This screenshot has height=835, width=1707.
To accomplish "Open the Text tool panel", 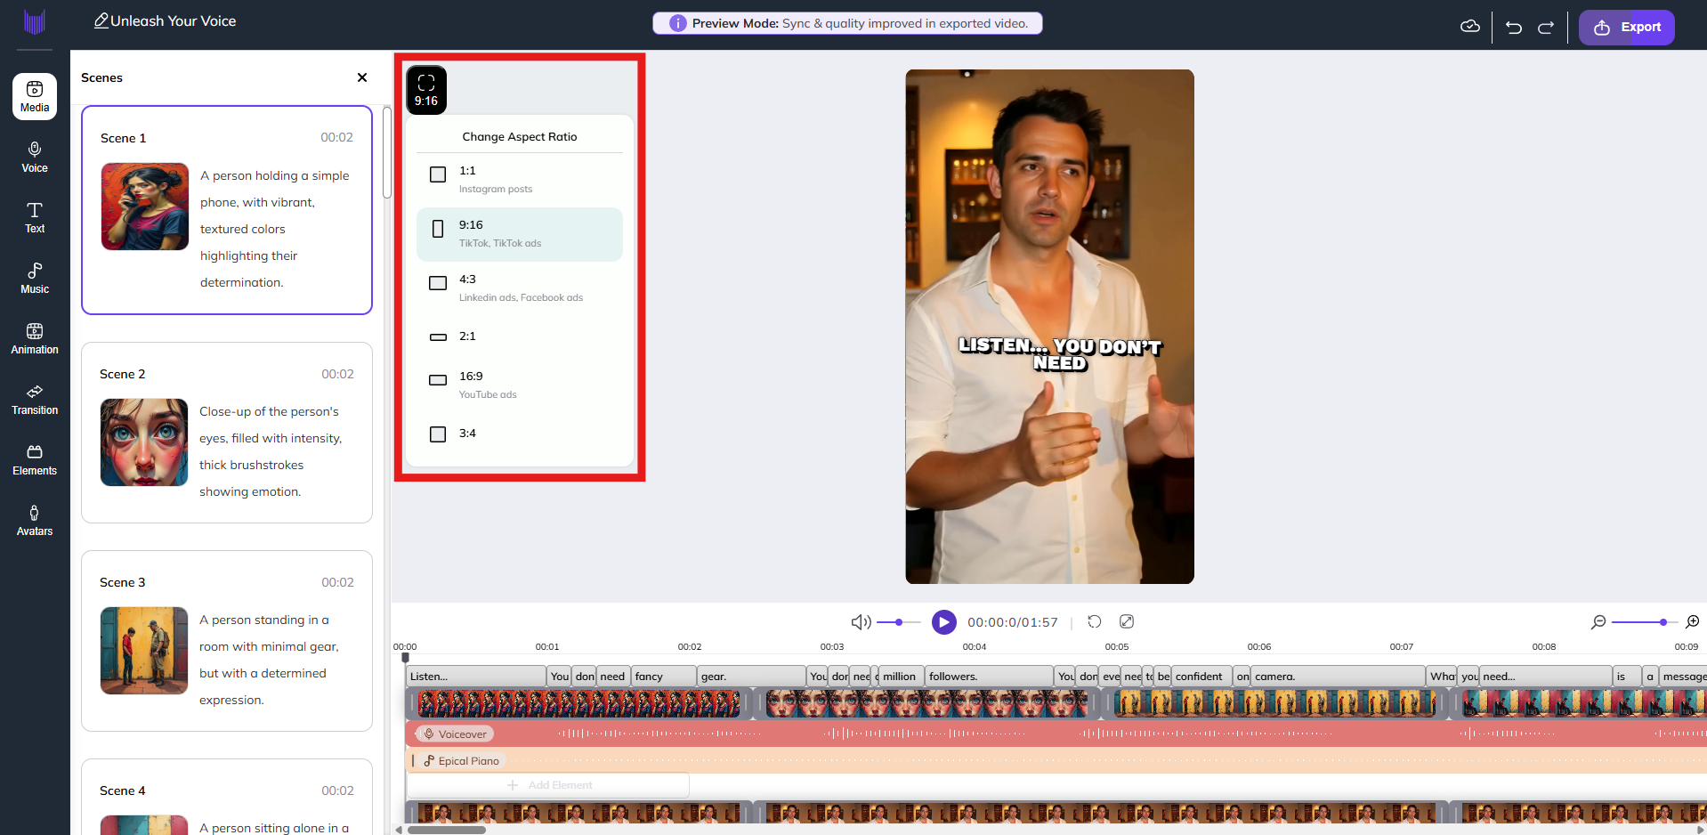I will coord(35,217).
